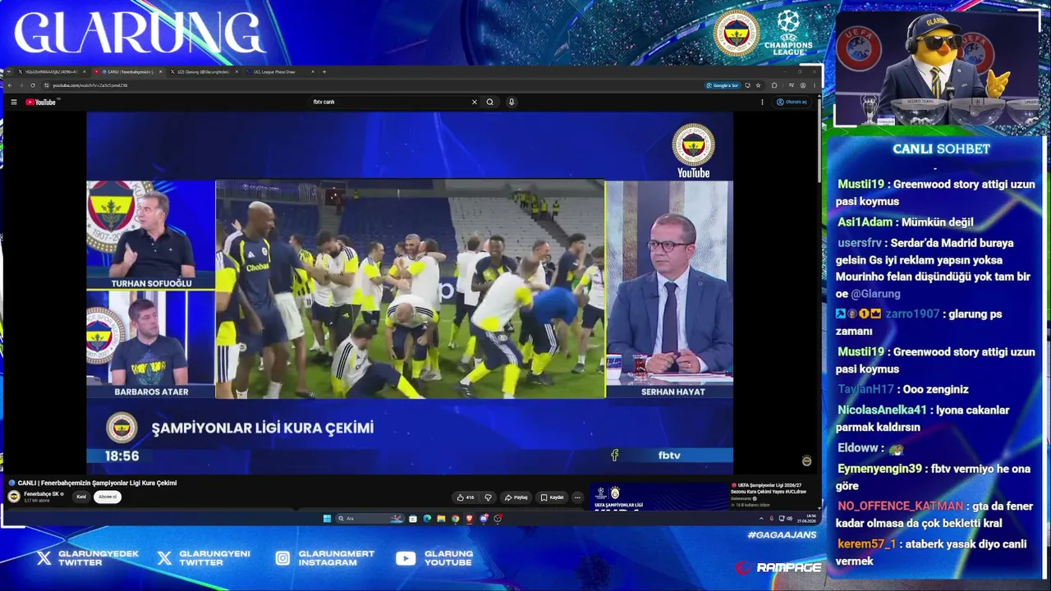Open the Chrome tab search chevron
Image resolution: width=1051 pixels, height=591 pixels.
pos(8,71)
